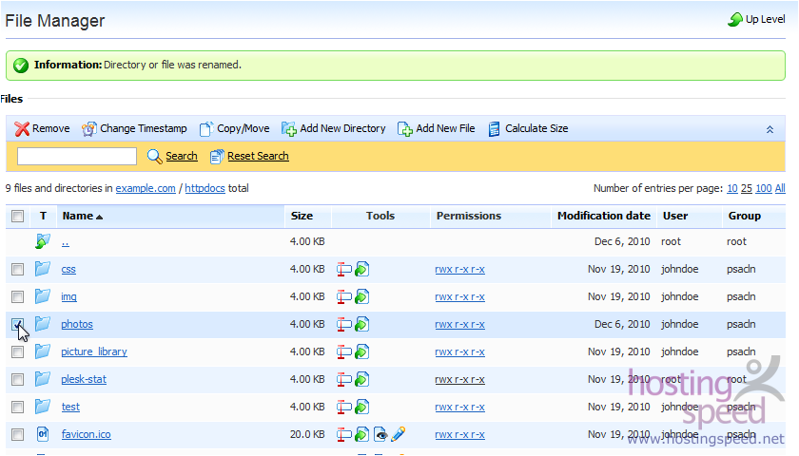
Task: Open the css folder link
Action: tap(68, 269)
